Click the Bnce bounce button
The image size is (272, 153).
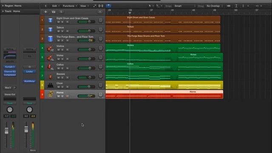pyautogui.click(x=33, y=150)
